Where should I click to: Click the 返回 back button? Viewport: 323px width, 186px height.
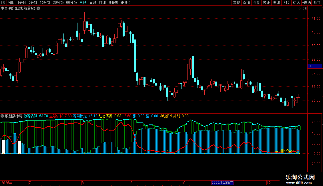point(317,3)
